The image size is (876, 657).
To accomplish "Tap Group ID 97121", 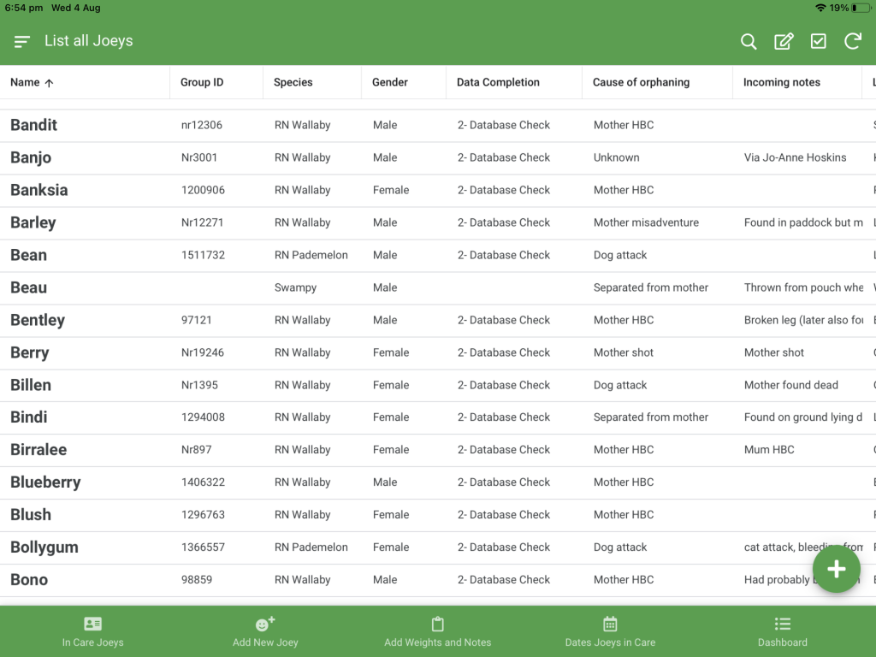I will tap(196, 320).
